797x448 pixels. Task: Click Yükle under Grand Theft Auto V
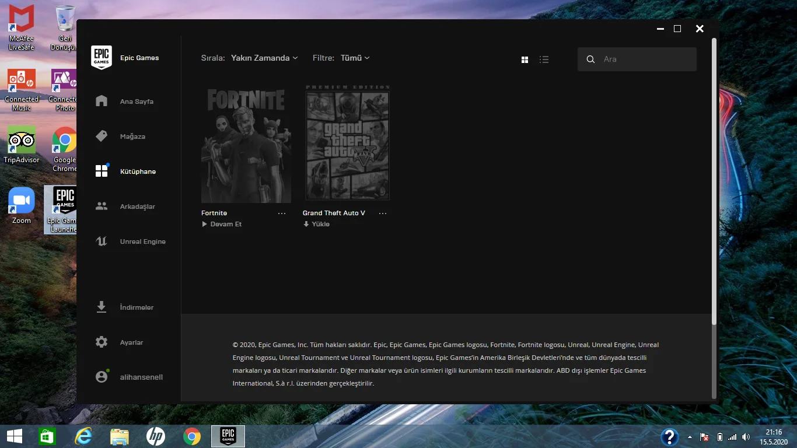coord(316,224)
